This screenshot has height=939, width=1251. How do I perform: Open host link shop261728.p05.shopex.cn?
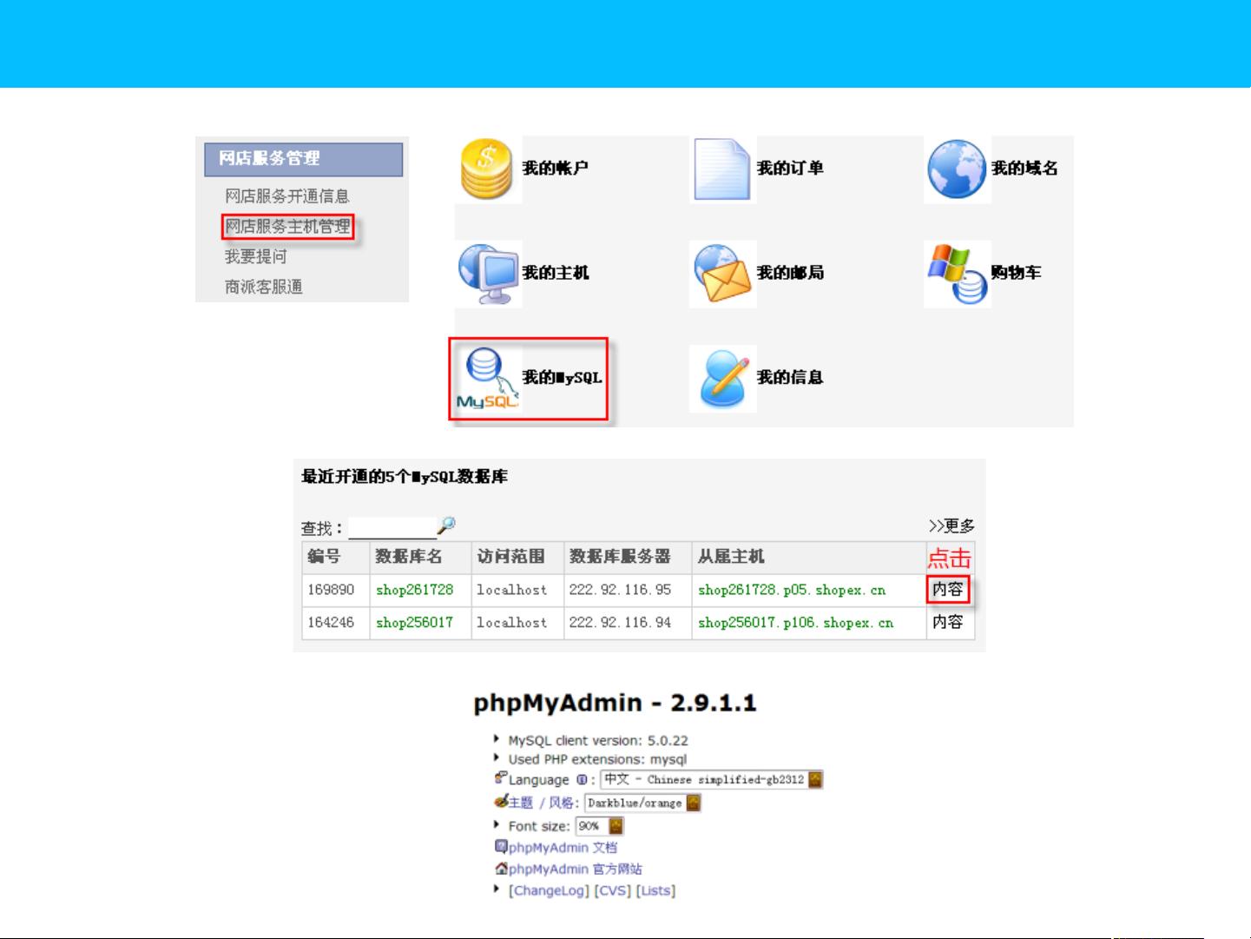(792, 590)
